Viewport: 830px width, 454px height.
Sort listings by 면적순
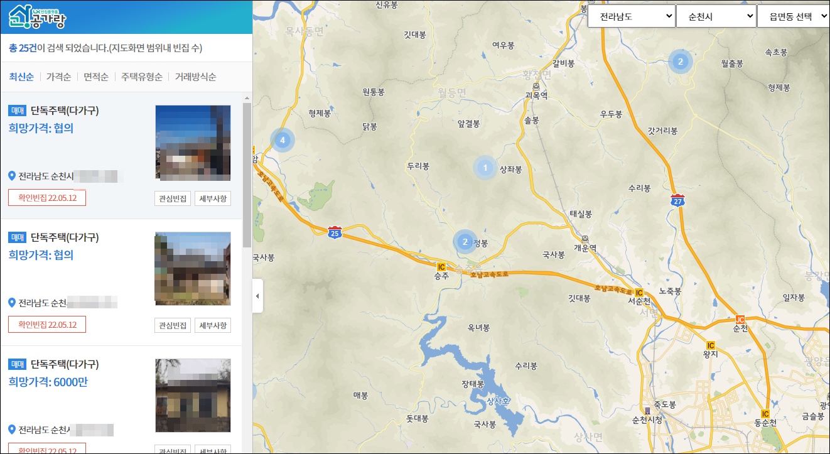(x=96, y=77)
